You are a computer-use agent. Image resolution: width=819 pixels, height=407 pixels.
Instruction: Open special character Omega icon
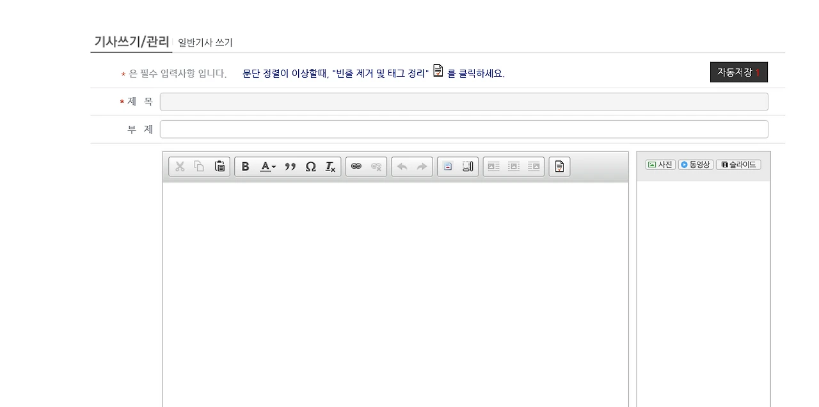310,167
